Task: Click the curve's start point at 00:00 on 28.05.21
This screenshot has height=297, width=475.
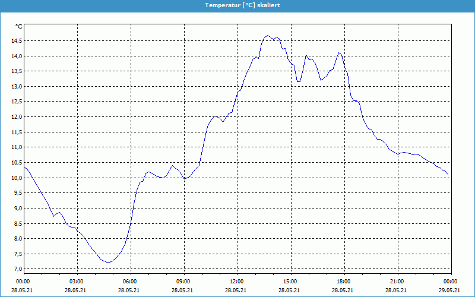Action: click(24, 168)
